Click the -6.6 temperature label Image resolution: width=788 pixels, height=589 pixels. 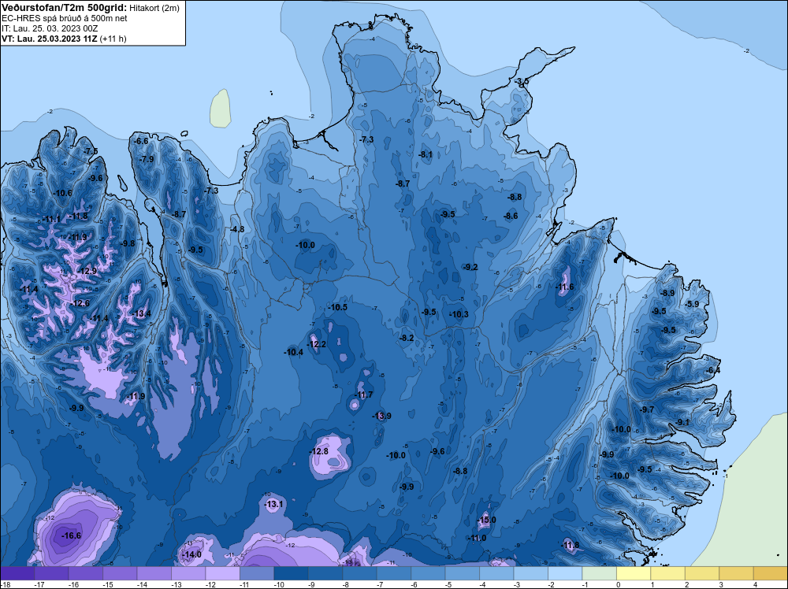tap(141, 141)
